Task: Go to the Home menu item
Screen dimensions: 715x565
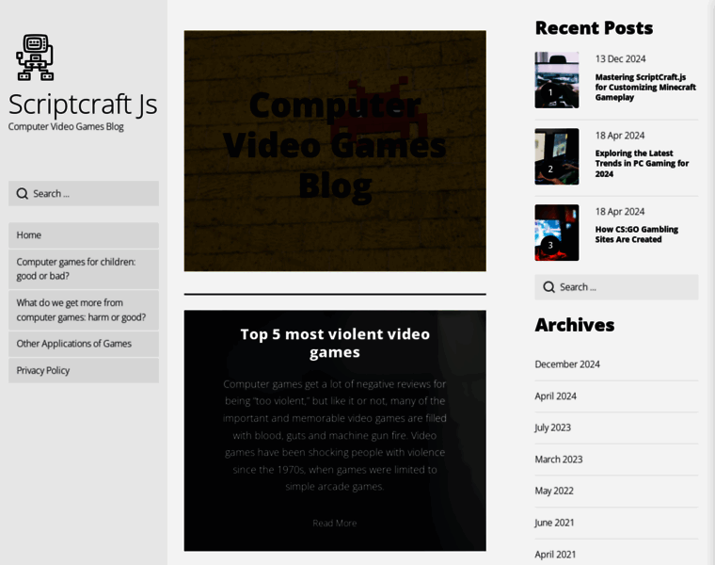Action: point(84,235)
